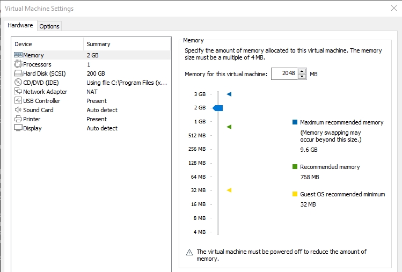Select the Memory device icon
This screenshot has width=402, height=272.
tap(18, 55)
